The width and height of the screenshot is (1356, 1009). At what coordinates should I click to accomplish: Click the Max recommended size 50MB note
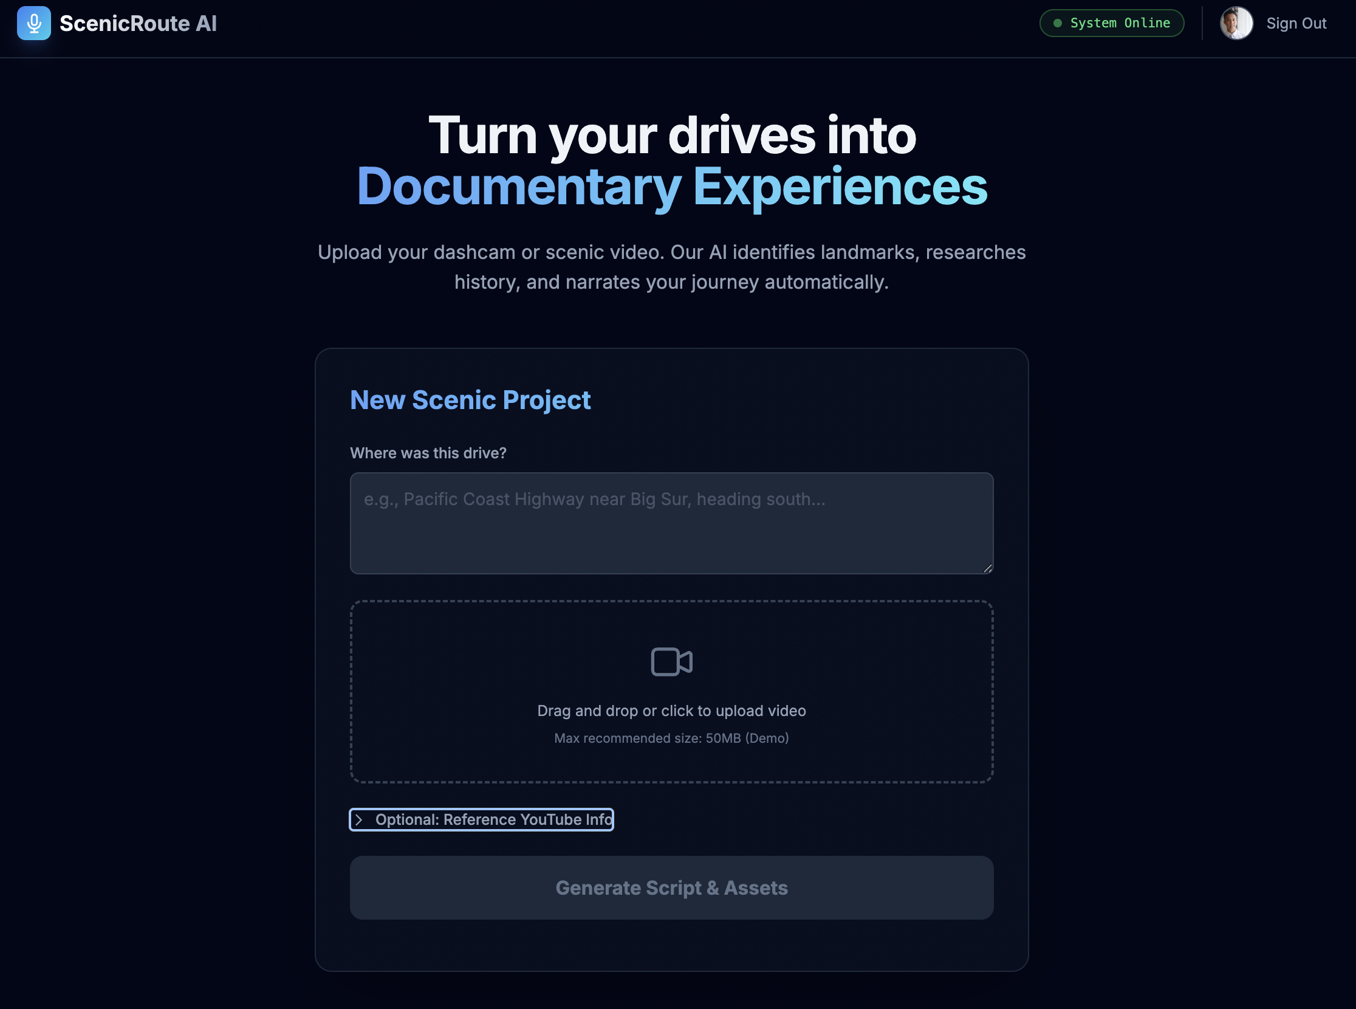coord(671,739)
